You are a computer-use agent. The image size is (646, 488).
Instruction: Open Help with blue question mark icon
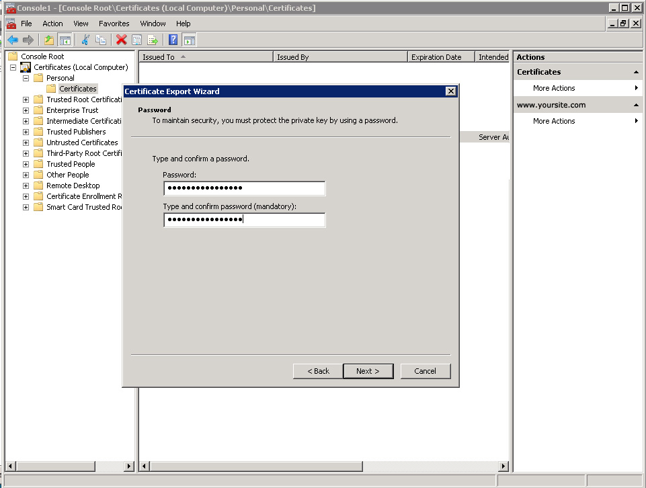point(173,40)
